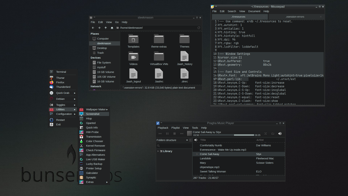Toggle shuffle in Pragha
Image resolution: width=348 pixels, height=196 pixels.
pyautogui.click(x=265, y=133)
